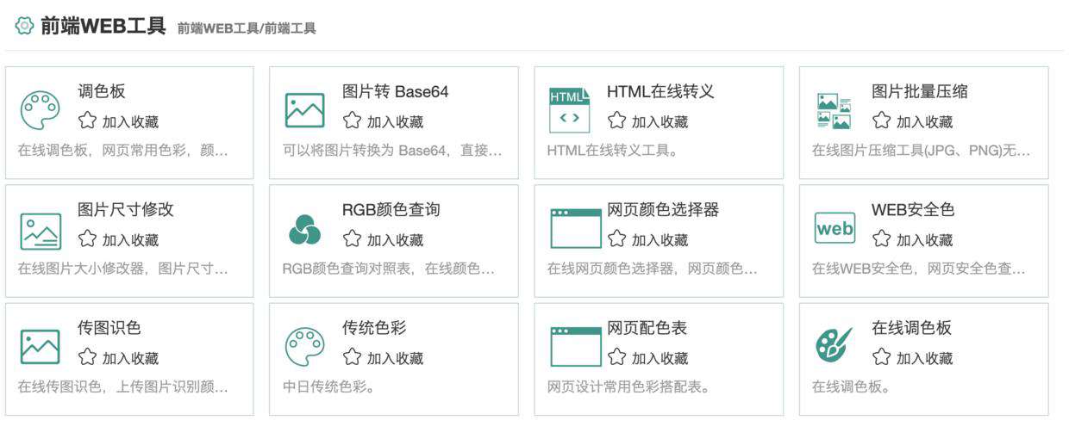Open the RGB颜色查询 title link
This screenshot has width=1069, height=439.
pos(391,210)
